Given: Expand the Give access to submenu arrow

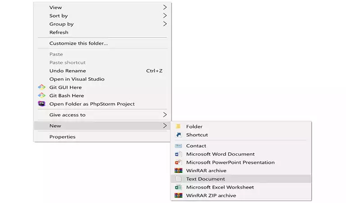Looking at the screenshot, I should (165, 115).
